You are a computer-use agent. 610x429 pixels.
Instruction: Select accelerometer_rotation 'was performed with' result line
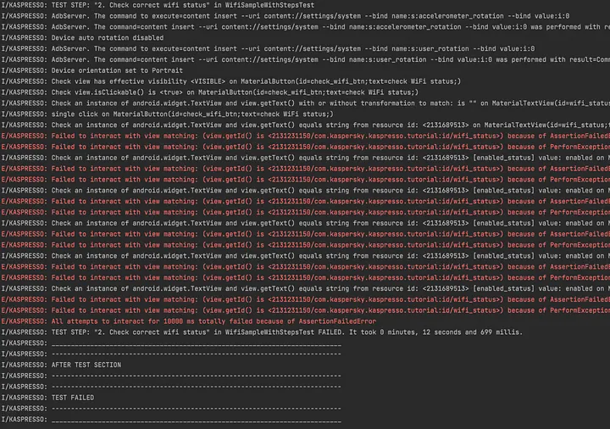(x=305, y=27)
